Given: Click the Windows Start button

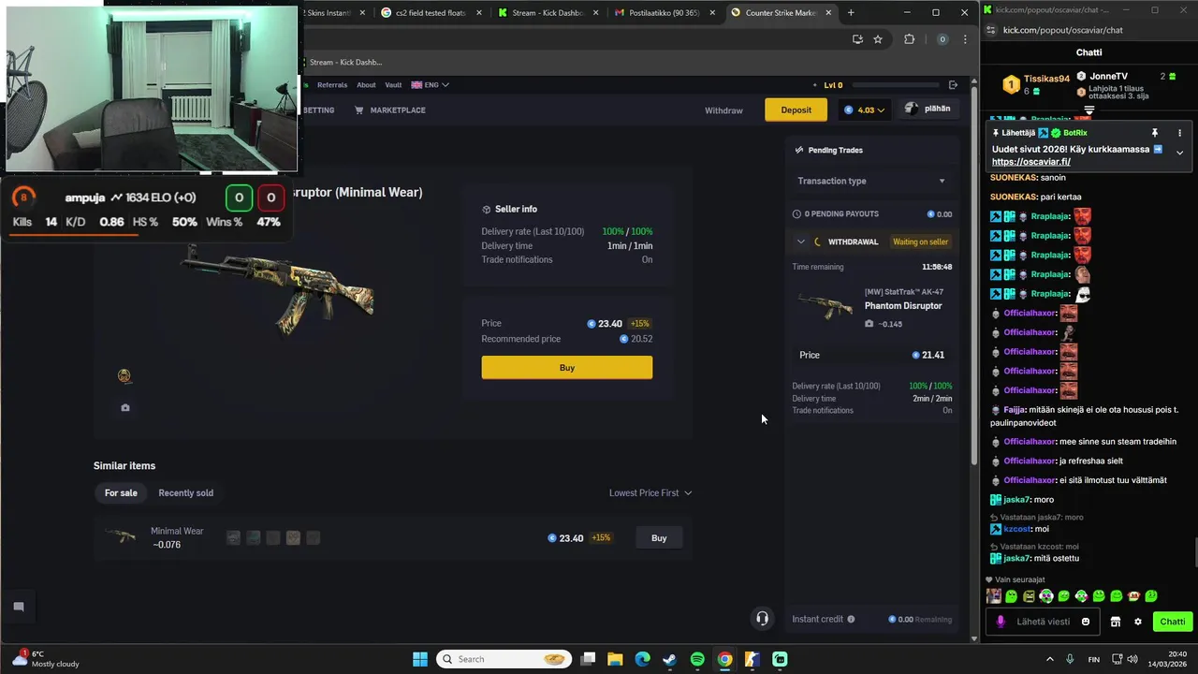Looking at the screenshot, I should [420, 659].
